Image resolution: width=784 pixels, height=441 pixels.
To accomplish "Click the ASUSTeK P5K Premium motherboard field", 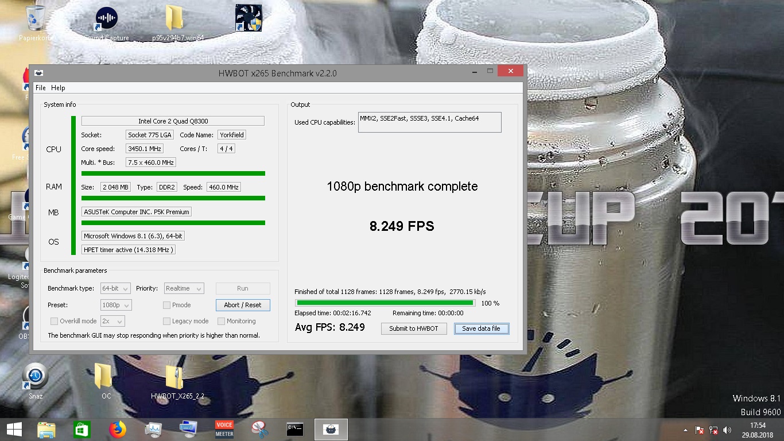I will [137, 212].
